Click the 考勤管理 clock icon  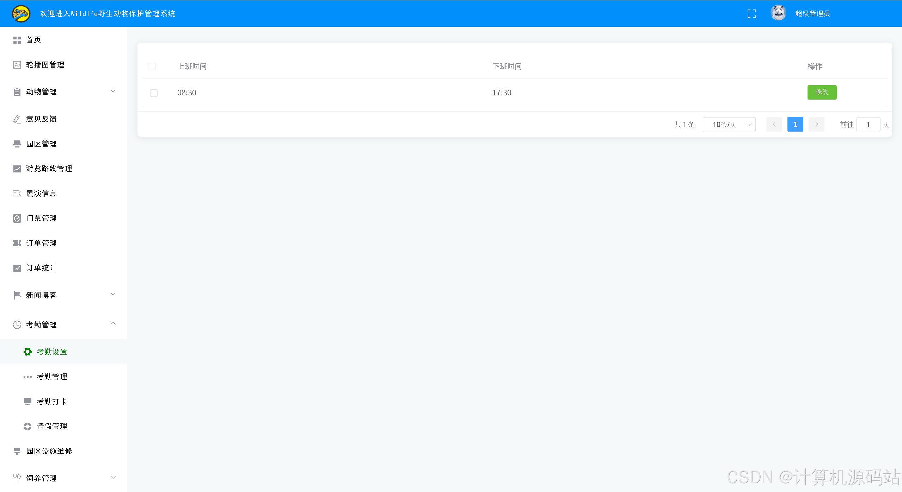(17, 325)
